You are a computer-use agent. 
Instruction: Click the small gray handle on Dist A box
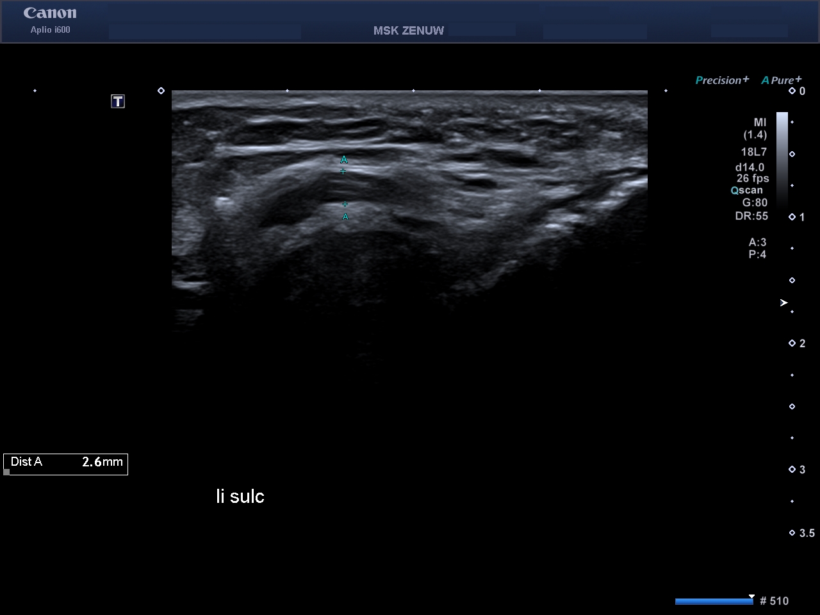tap(7, 472)
